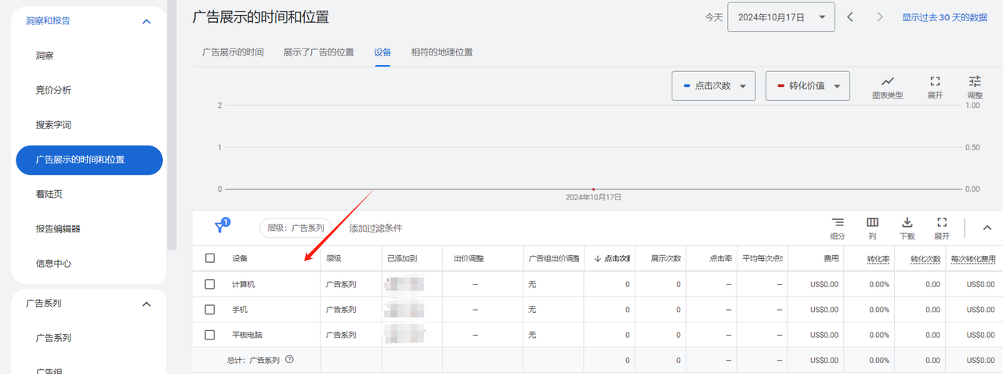Click the 转化次数 column header

(925, 258)
